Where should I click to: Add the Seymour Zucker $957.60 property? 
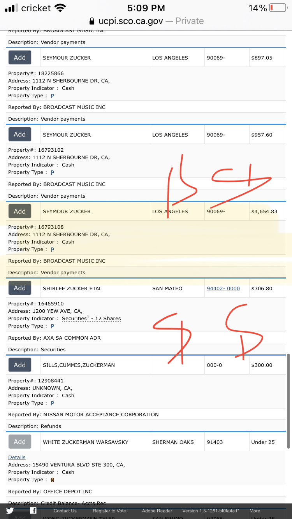[20, 134]
